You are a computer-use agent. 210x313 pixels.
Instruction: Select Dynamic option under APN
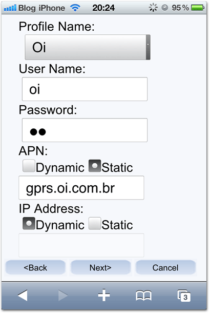29,166
